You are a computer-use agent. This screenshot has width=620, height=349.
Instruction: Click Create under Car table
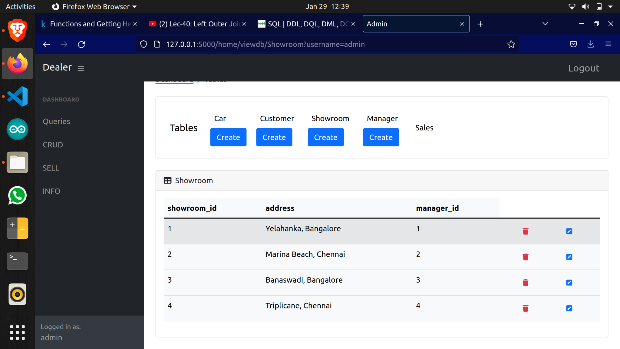click(x=228, y=137)
